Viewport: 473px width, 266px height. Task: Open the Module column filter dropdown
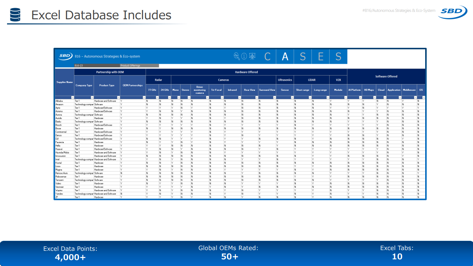(x=345, y=97)
